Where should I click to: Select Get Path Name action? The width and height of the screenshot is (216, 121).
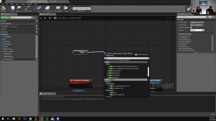114,77
